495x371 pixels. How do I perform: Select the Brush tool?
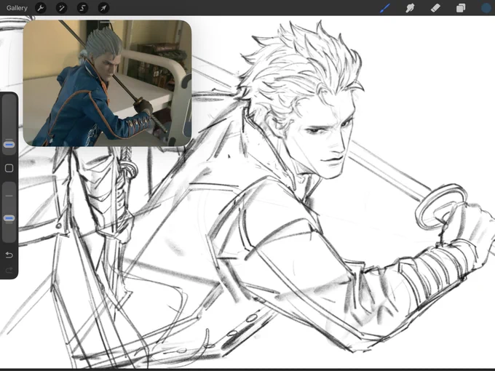385,8
